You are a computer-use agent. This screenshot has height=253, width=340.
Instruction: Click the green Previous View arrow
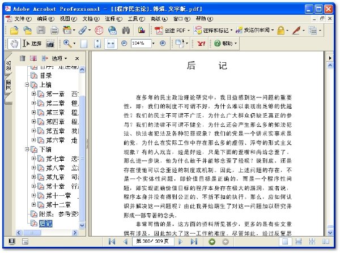point(212,242)
